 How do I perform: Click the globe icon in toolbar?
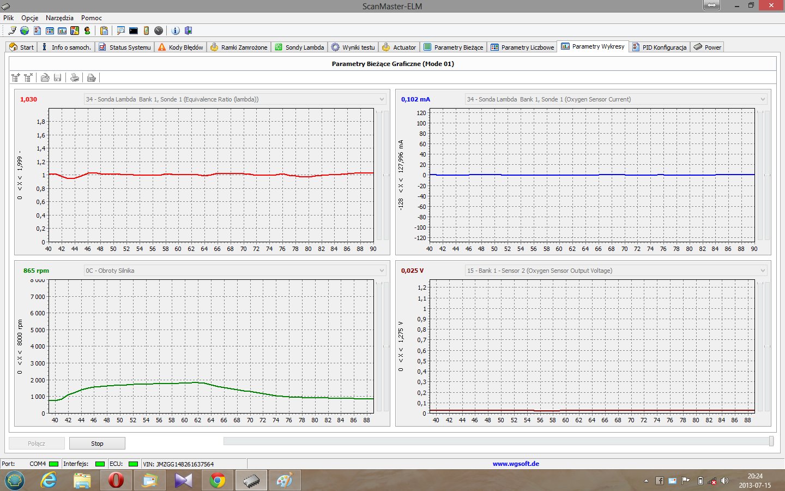[x=25, y=31]
